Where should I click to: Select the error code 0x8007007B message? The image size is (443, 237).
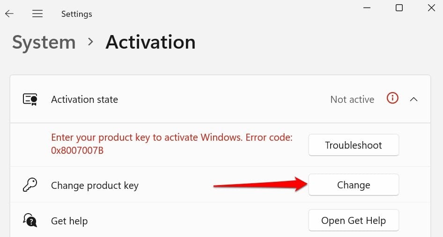point(171,144)
